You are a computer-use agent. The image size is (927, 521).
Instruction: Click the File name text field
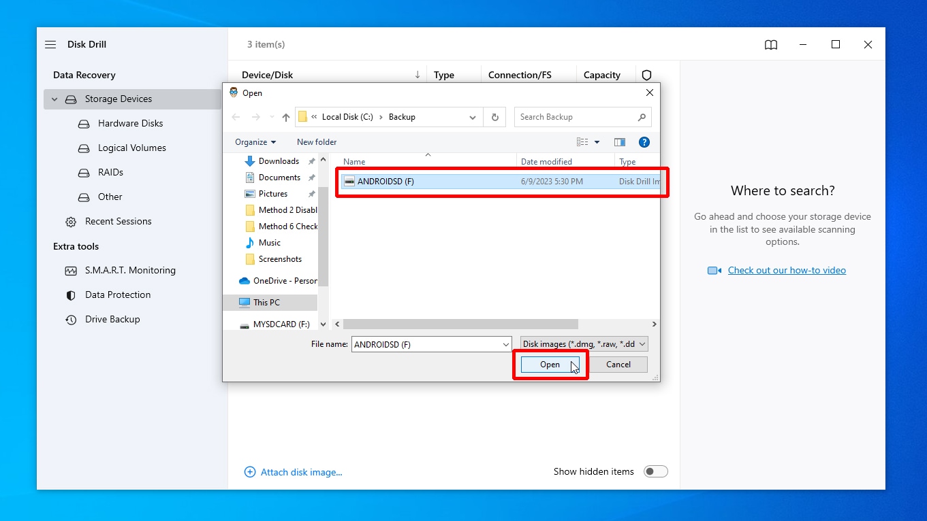point(426,344)
